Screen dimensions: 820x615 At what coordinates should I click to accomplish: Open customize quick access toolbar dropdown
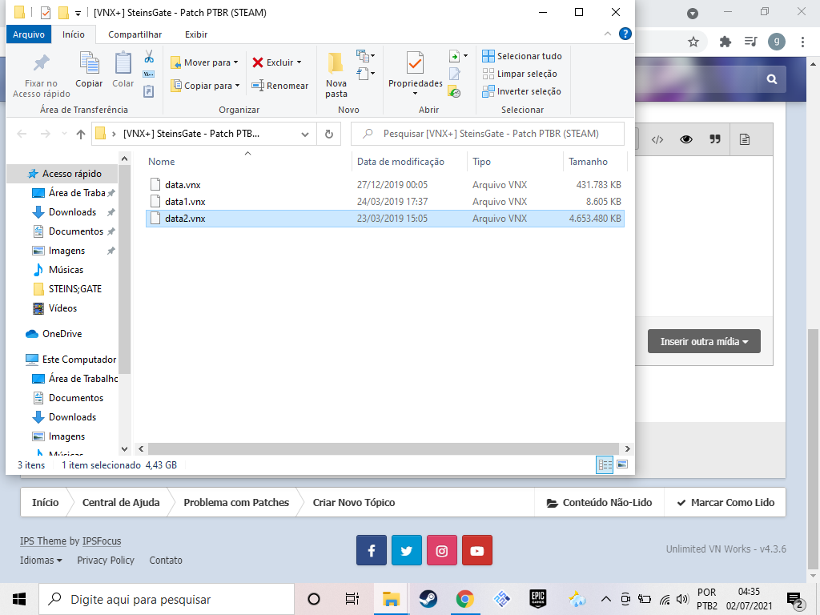click(78, 13)
